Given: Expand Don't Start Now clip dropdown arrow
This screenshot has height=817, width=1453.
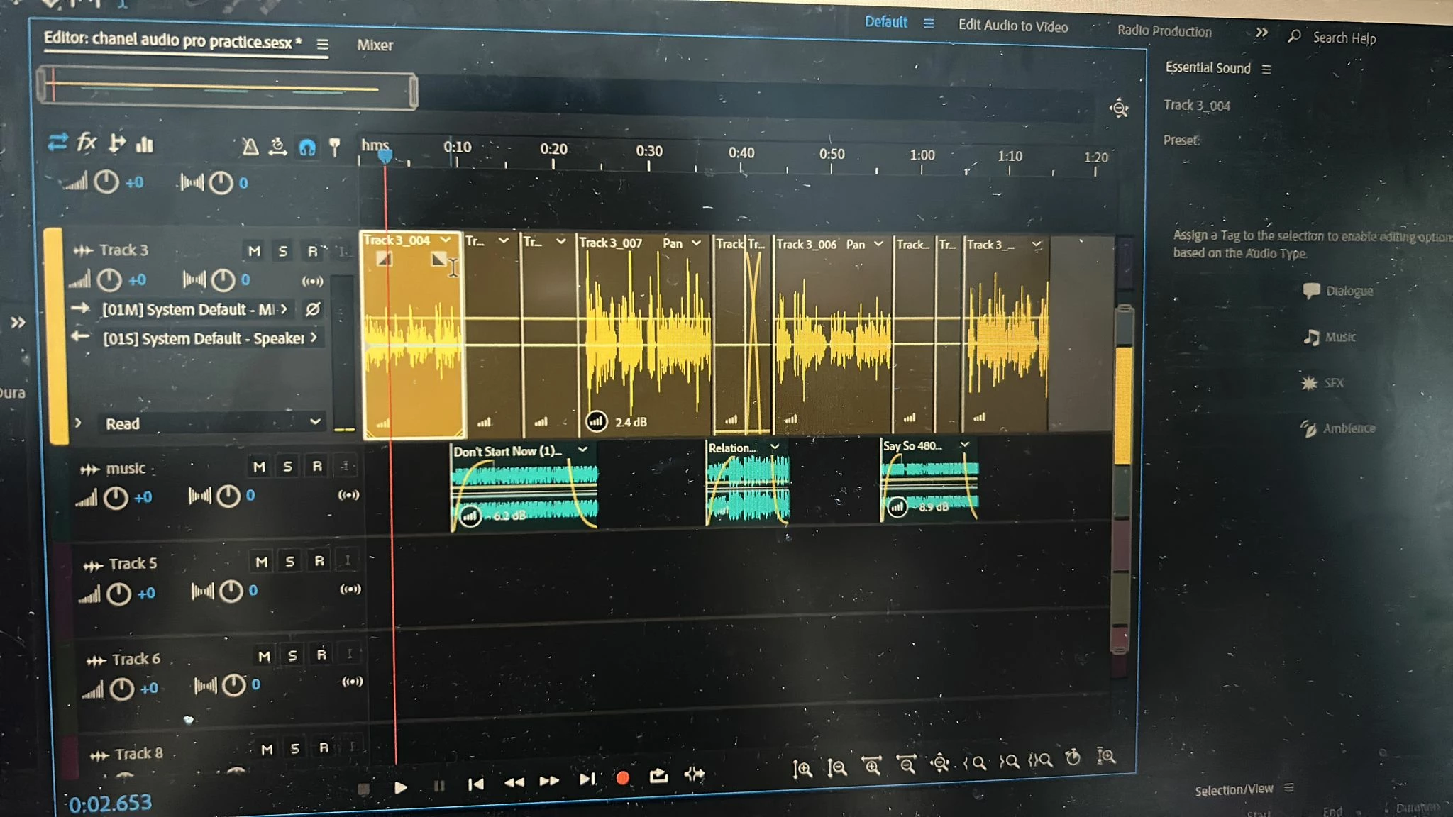Looking at the screenshot, I should pyautogui.click(x=582, y=450).
